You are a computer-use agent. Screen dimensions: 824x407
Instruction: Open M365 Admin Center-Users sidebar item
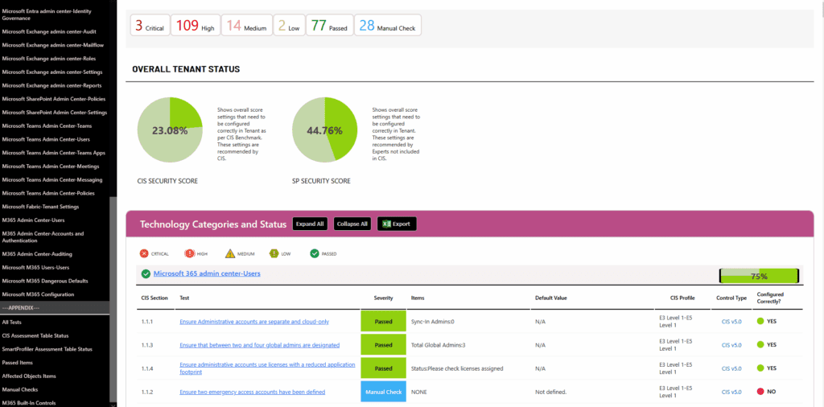click(33, 220)
